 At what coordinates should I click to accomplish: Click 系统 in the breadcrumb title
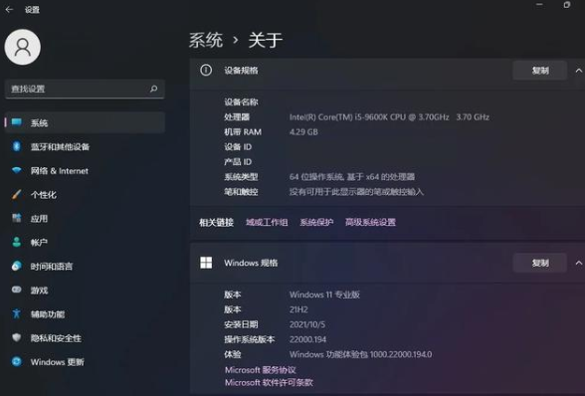tap(206, 40)
